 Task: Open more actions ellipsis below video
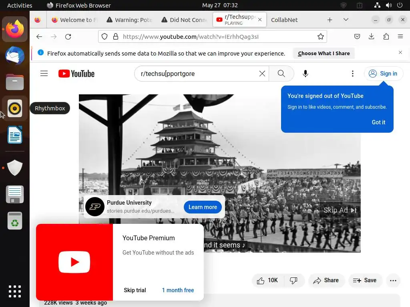pos(393,280)
